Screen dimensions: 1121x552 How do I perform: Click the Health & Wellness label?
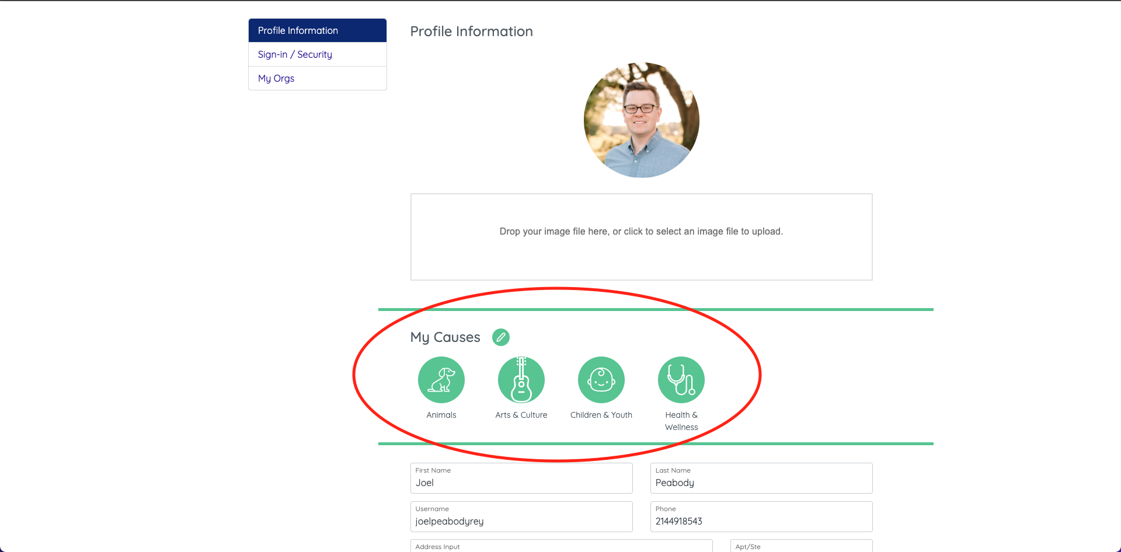681,421
